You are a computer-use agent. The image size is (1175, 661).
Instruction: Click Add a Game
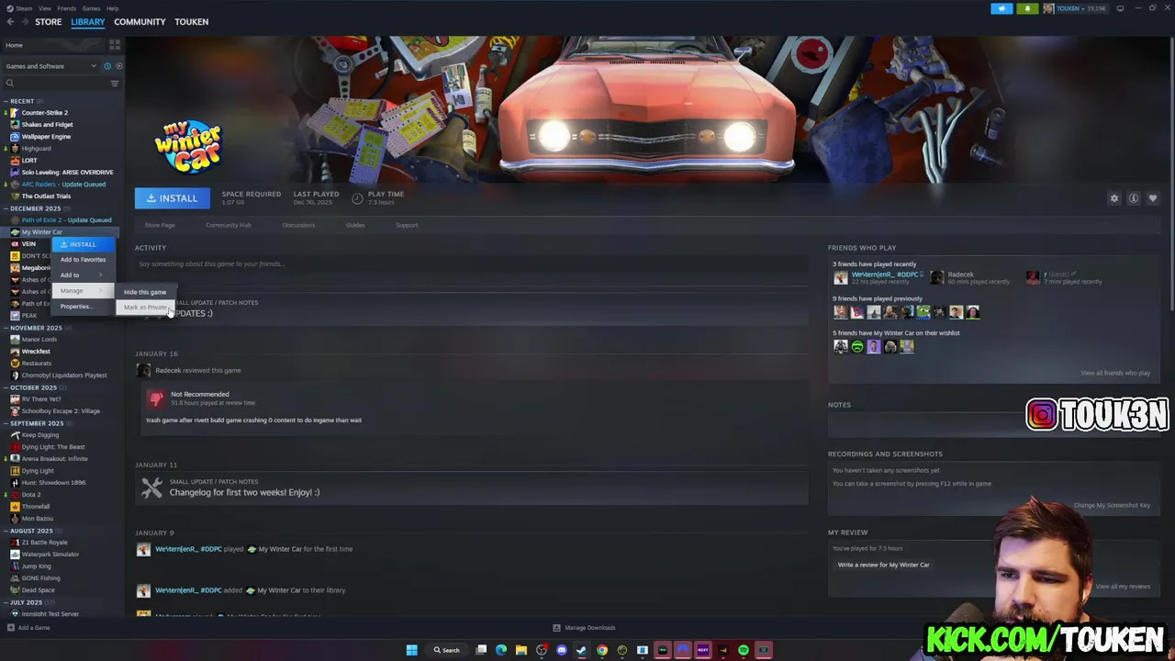point(28,628)
